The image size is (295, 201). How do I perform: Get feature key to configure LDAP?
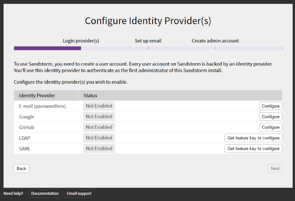click(253, 138)
